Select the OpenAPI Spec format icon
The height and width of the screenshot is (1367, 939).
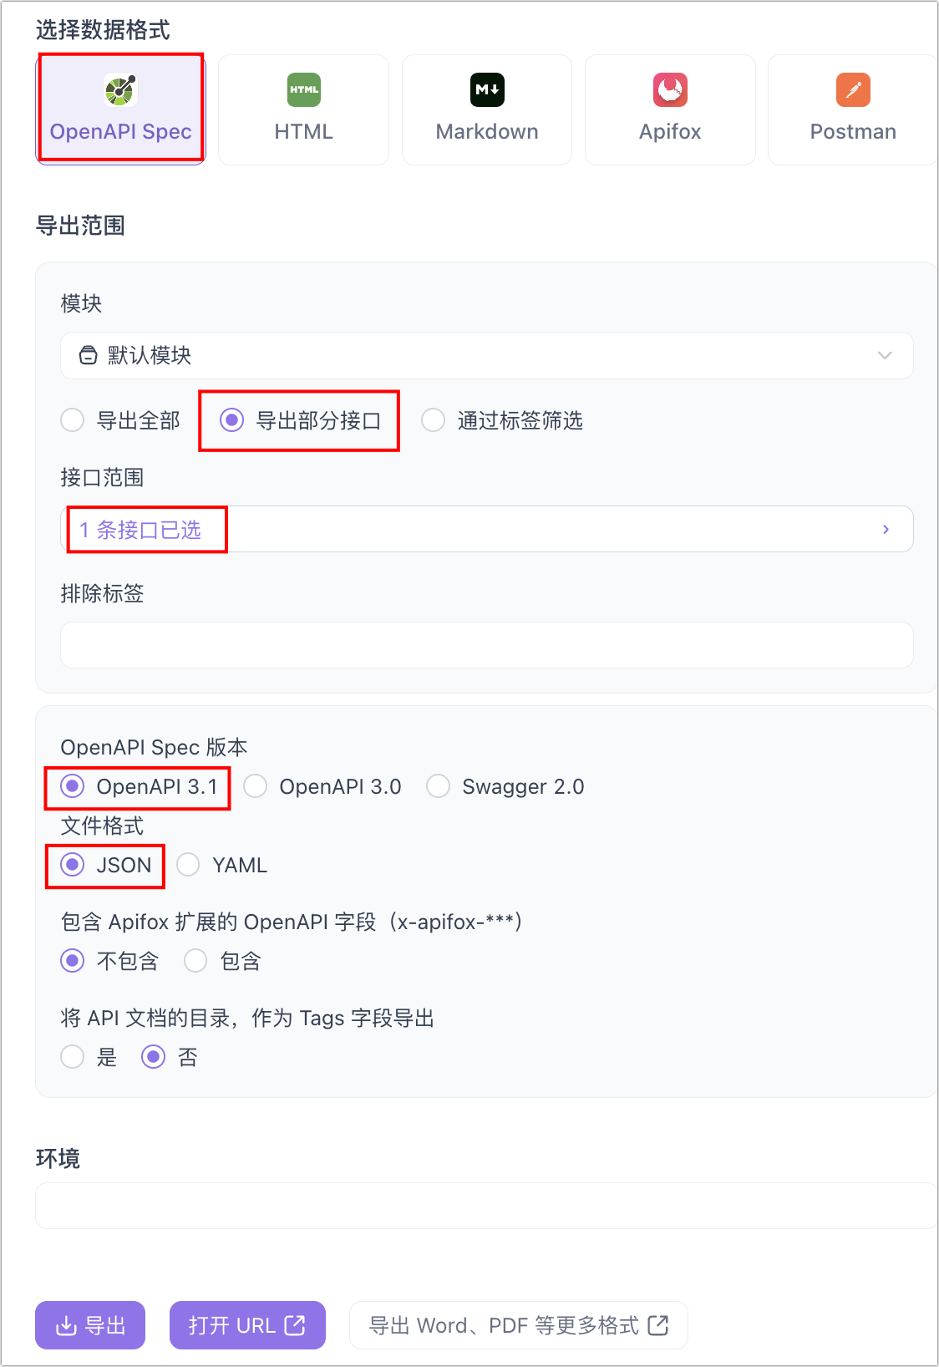(120, 90)
